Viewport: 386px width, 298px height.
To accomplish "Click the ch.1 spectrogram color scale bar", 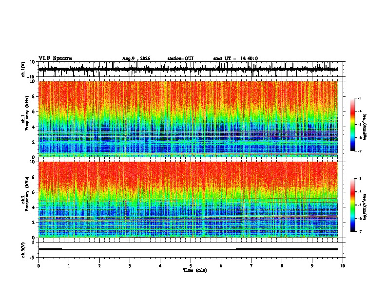I will pos(353,125).
